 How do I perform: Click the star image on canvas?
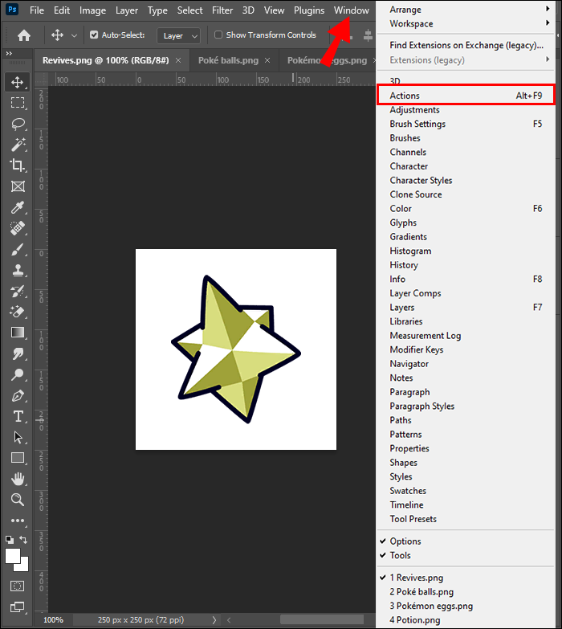pyautogui.click(x=236, y=349)
